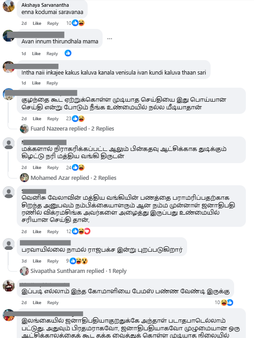The width and height of the screenshot is (254, 338).
Task: Like the 'Intha naii inkajee' comment
Action: 36,83
